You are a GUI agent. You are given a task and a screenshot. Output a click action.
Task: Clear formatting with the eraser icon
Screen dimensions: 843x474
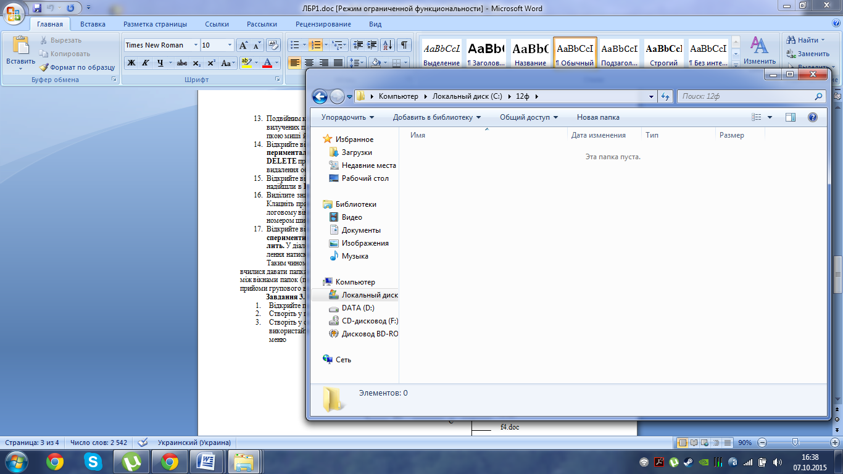pyautogui.click(x=274, y=45)
